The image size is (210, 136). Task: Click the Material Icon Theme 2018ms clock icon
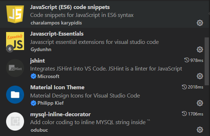184,87
